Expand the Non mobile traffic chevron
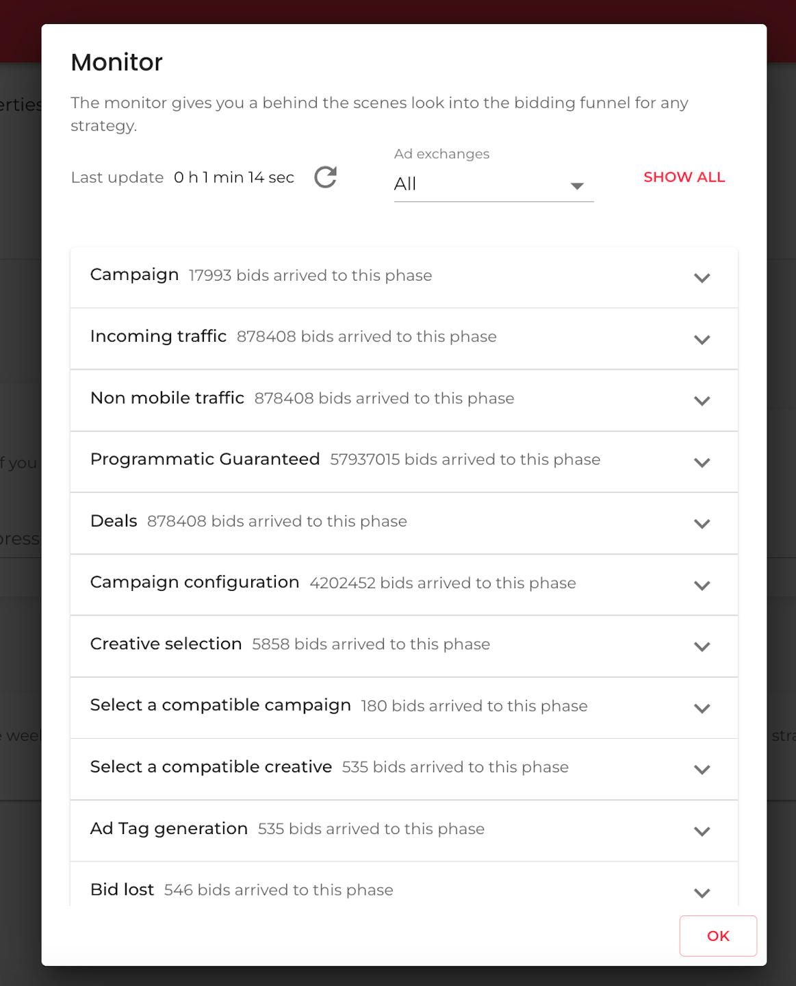Screen dimensions: 796x986 coord(702,401)
